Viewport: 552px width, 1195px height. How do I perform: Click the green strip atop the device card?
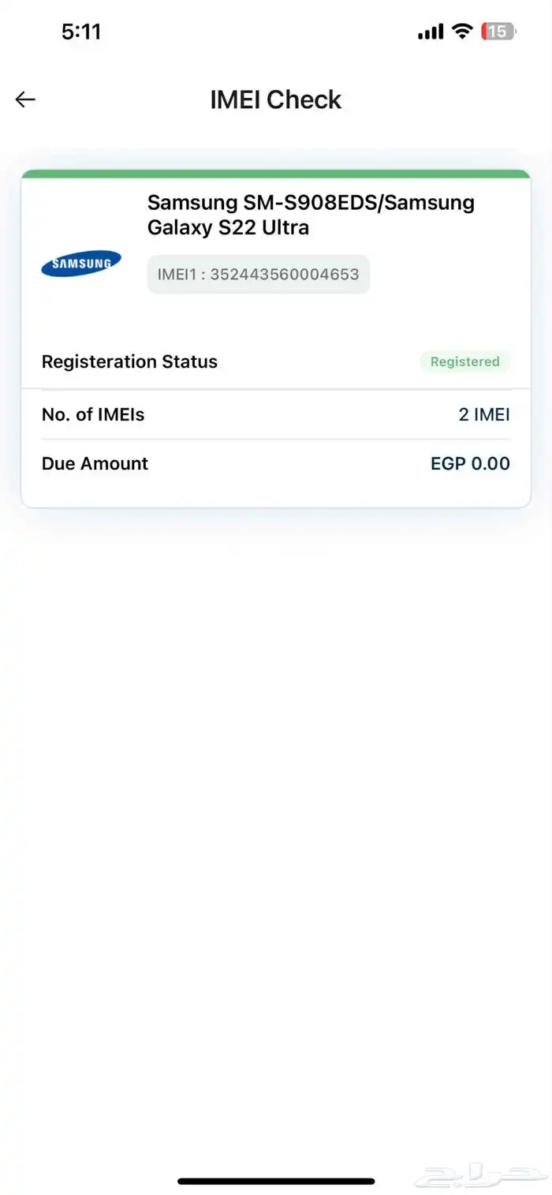[x=276, y=174]
